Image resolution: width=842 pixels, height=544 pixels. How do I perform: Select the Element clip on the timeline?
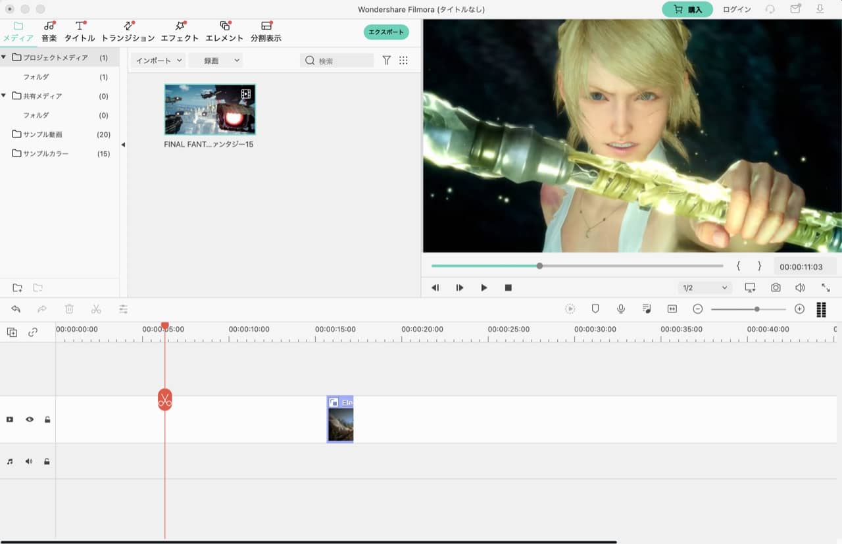(340, 419)
